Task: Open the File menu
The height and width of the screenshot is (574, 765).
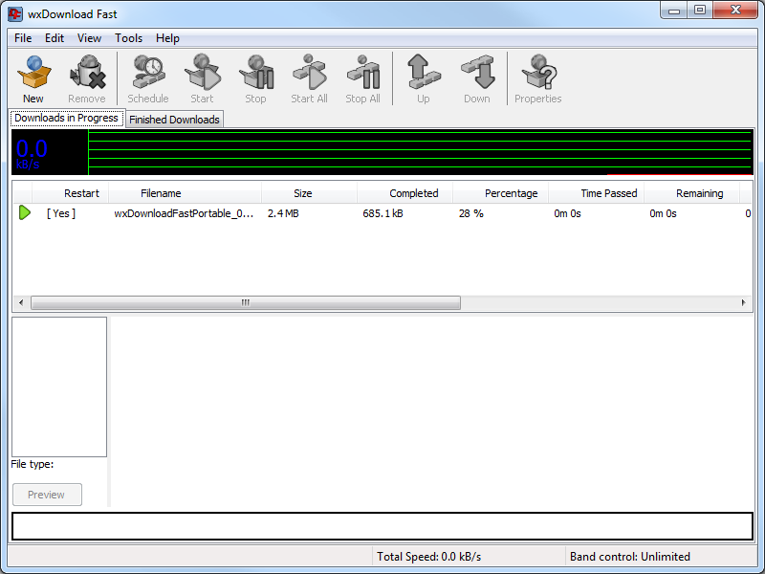Action: [23, 38]
